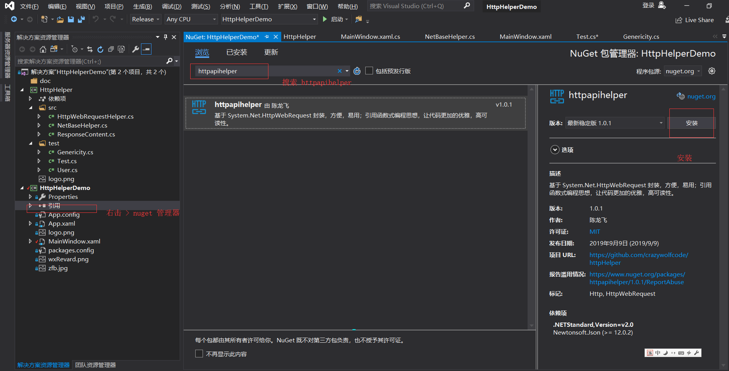Click the green Start debug play icon

point(325,19)
